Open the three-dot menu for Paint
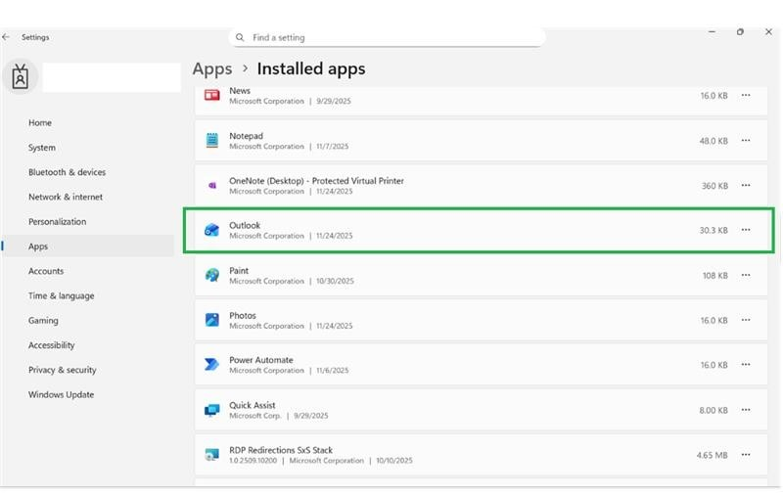783x494 pixels. [x=746, y=275]
